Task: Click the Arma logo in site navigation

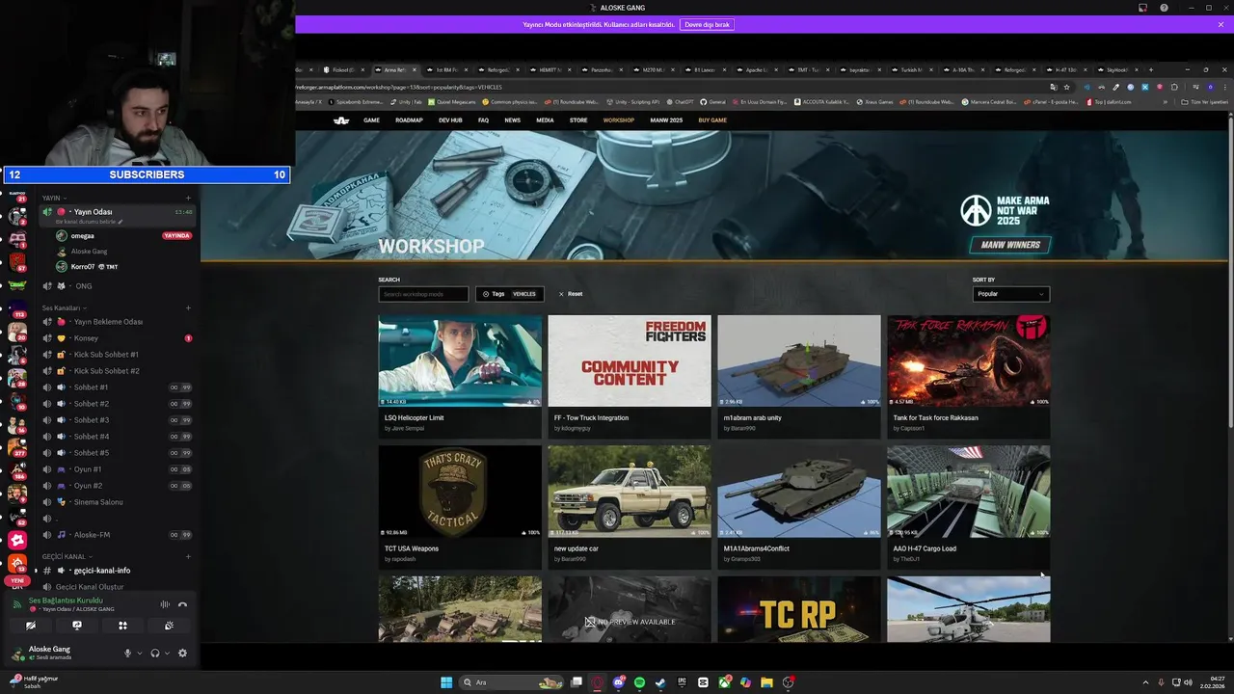Action: click(341, 120)
